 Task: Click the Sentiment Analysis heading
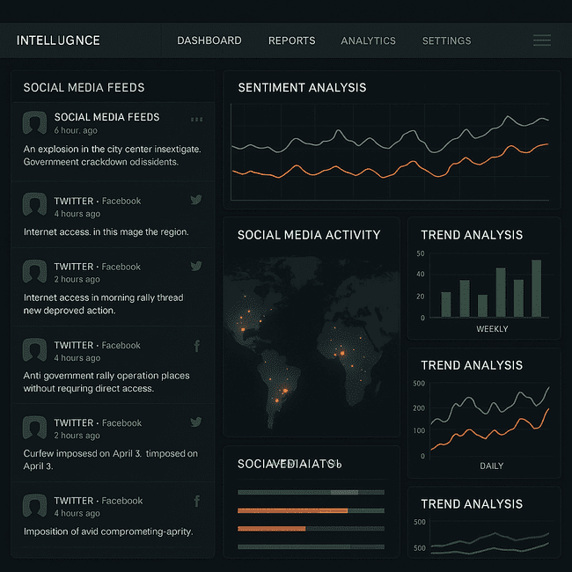302,87
